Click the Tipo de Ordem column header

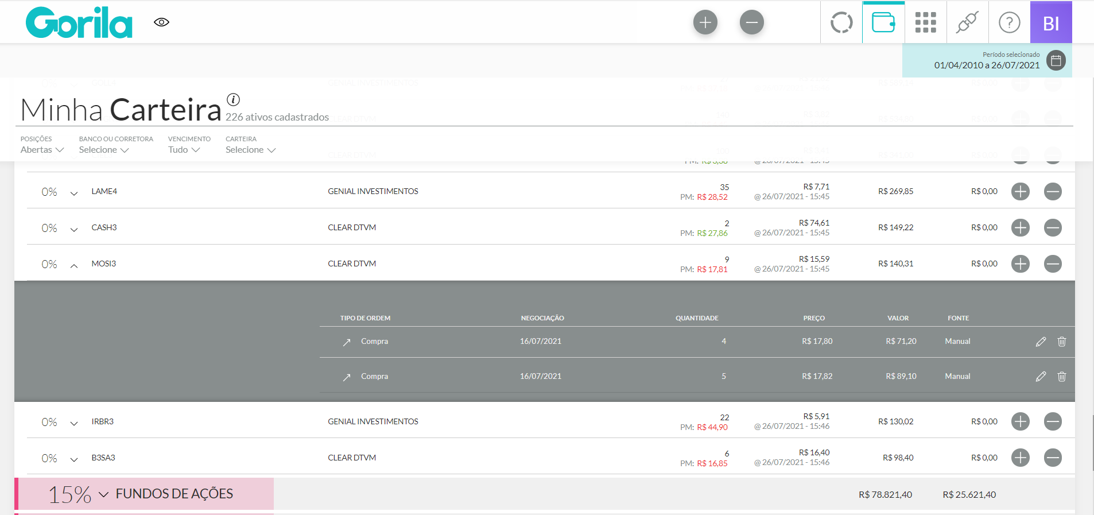365,318
